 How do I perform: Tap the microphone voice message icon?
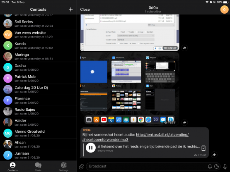pyautogui.click(x=225, y=167)
